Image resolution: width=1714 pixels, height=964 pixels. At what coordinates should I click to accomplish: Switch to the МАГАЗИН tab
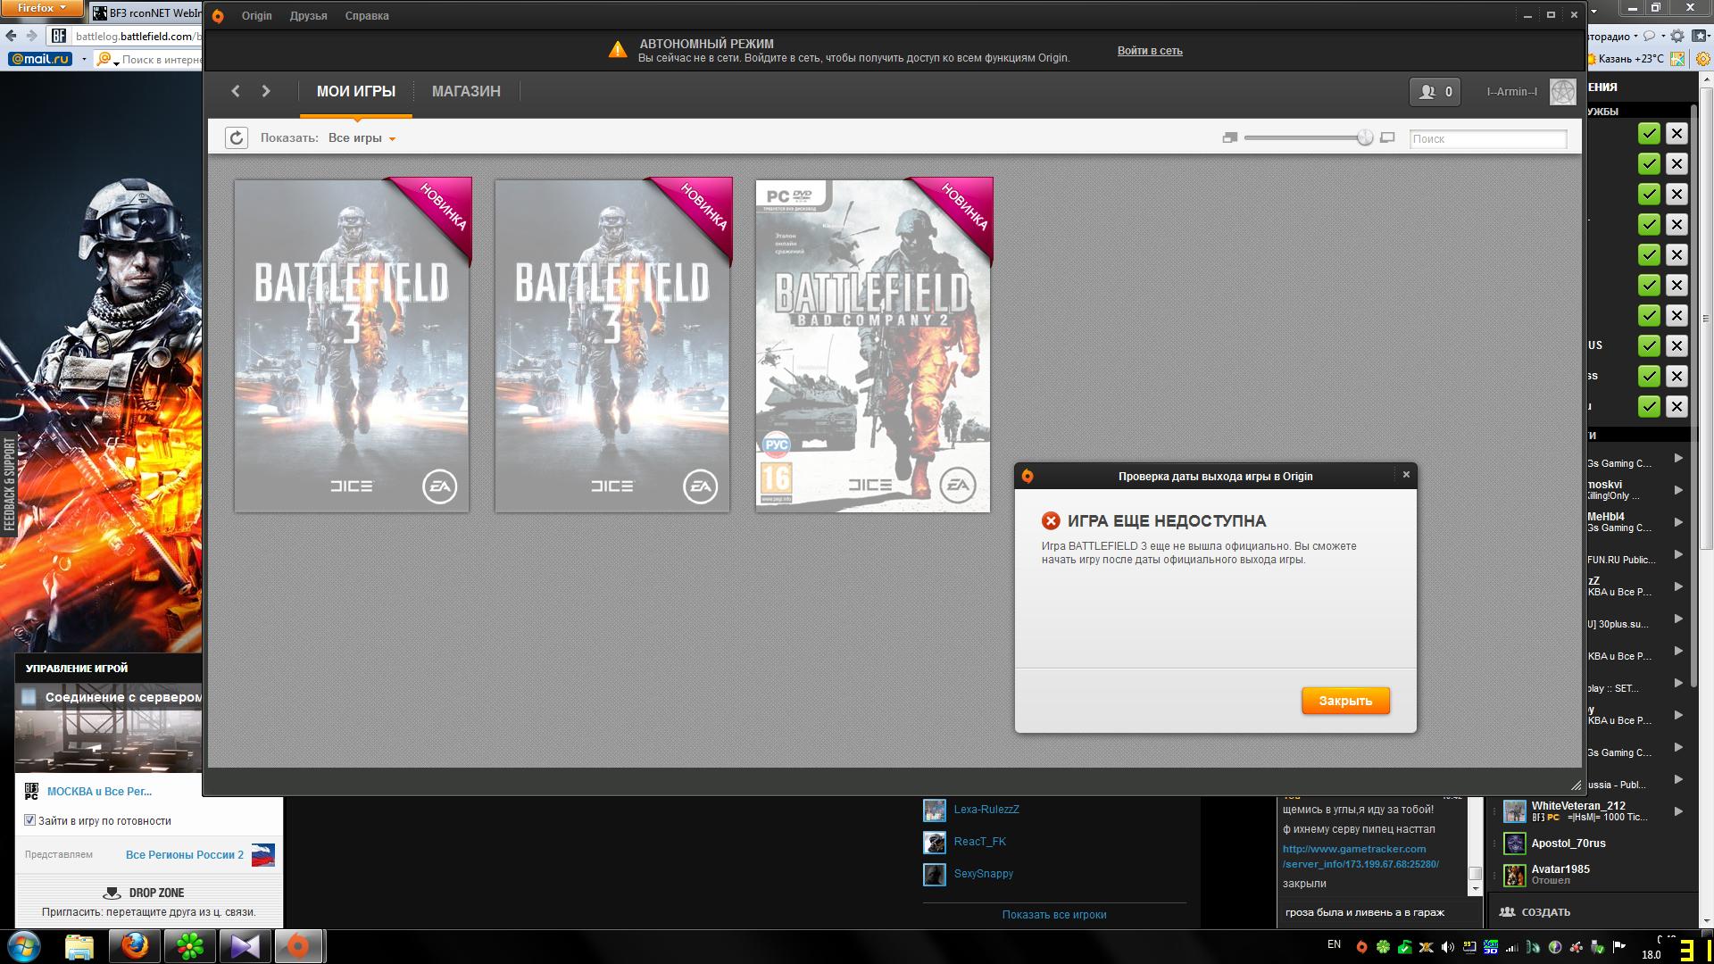465,91
